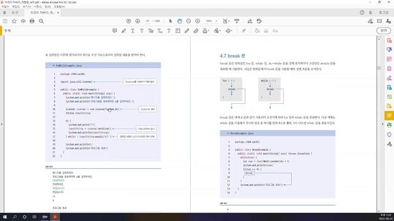Image resolution: width=394 pixels, height=221 pixels.
Task: Close the comment toolbar with 닫기
Action: [384, 31]
